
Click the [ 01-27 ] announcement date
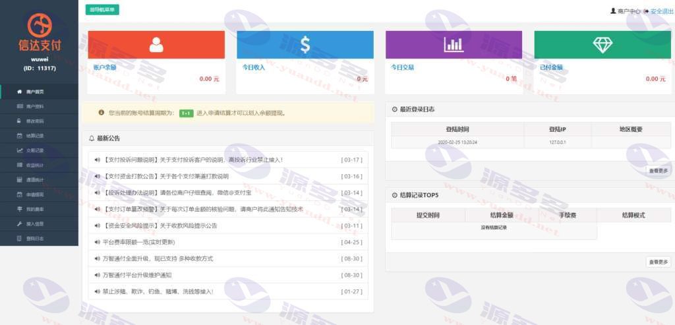(x=352, y=291)
